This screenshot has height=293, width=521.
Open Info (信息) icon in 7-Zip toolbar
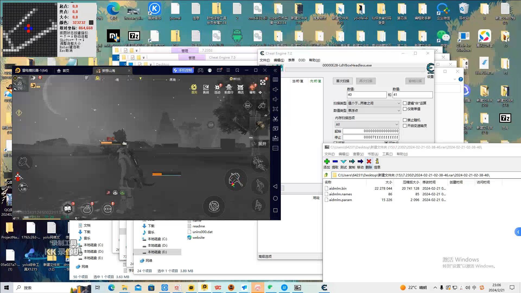pos(377,161)
